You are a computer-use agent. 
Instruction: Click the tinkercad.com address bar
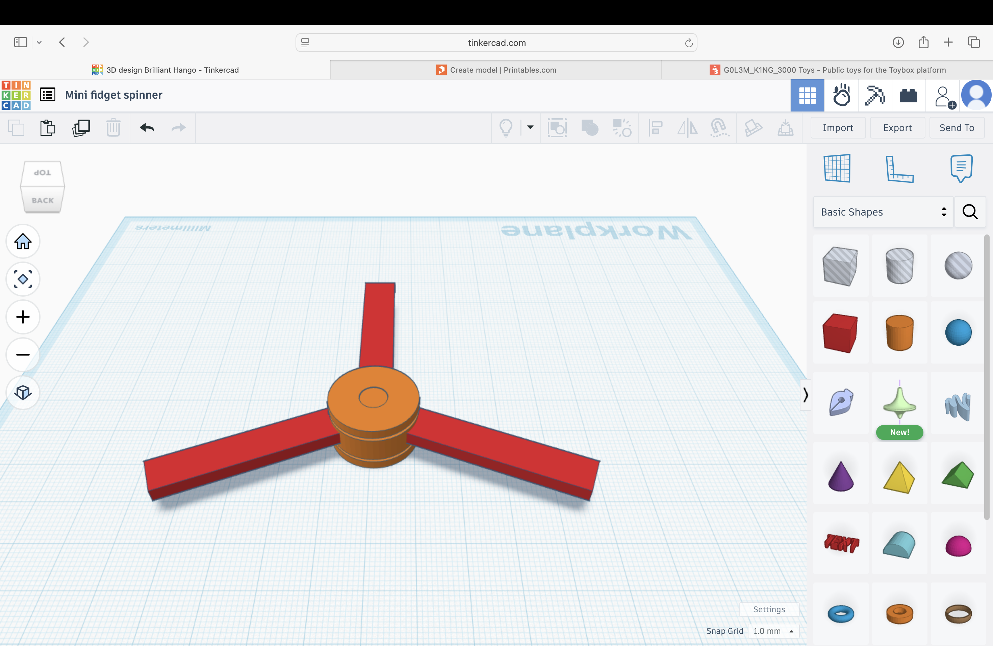(x=496, y=43)
